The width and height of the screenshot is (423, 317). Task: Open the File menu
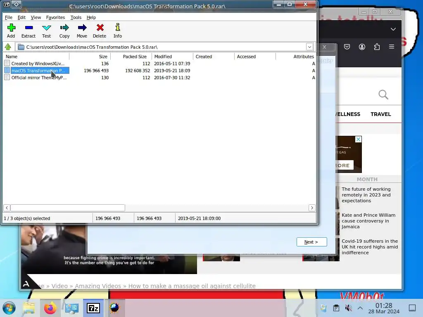8,17
